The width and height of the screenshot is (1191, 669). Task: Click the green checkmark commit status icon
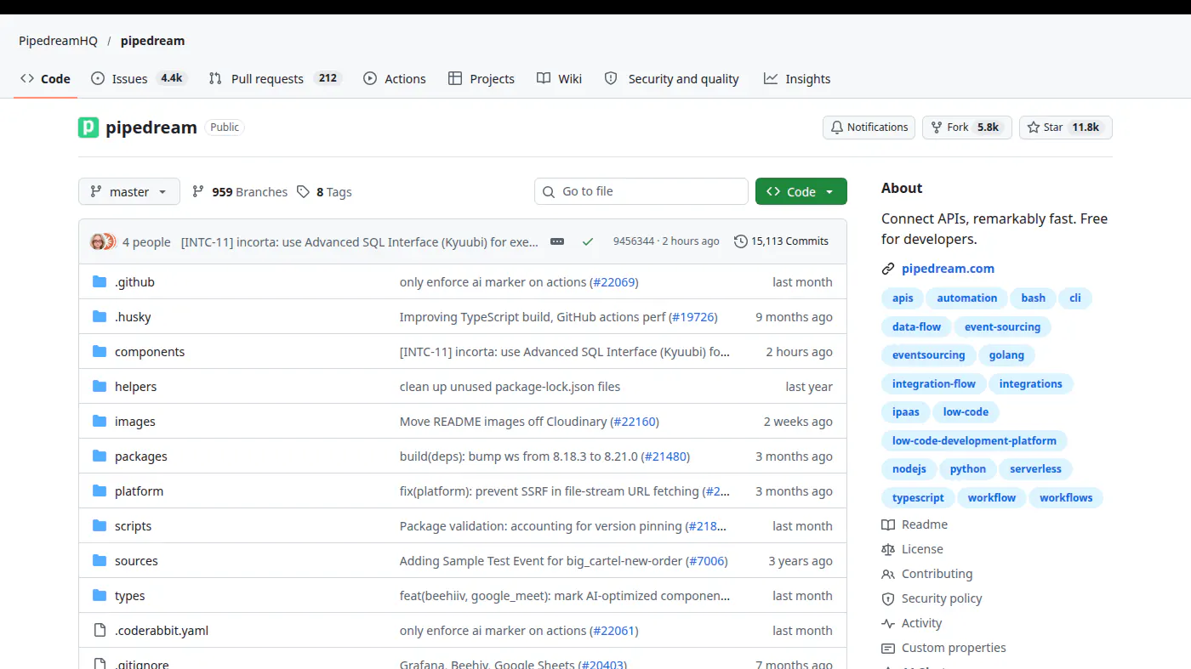(x=587, y=241)
